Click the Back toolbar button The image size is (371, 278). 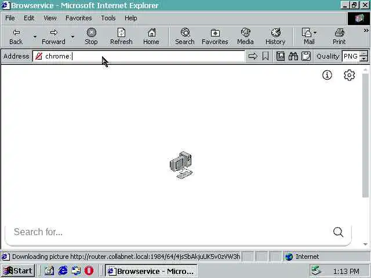point(16,36)
